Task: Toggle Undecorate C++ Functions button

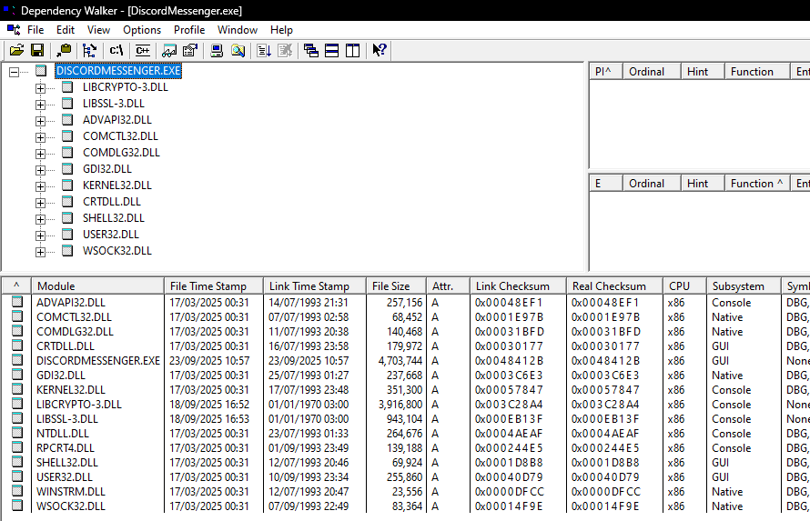Action: click(x=143, y=51)
